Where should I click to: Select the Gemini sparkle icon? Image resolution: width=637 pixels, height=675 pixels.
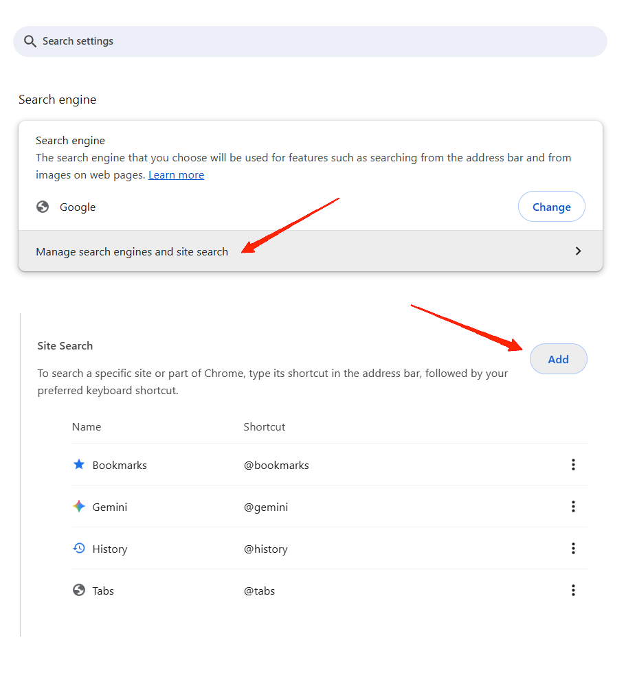[x=78, y=507]
